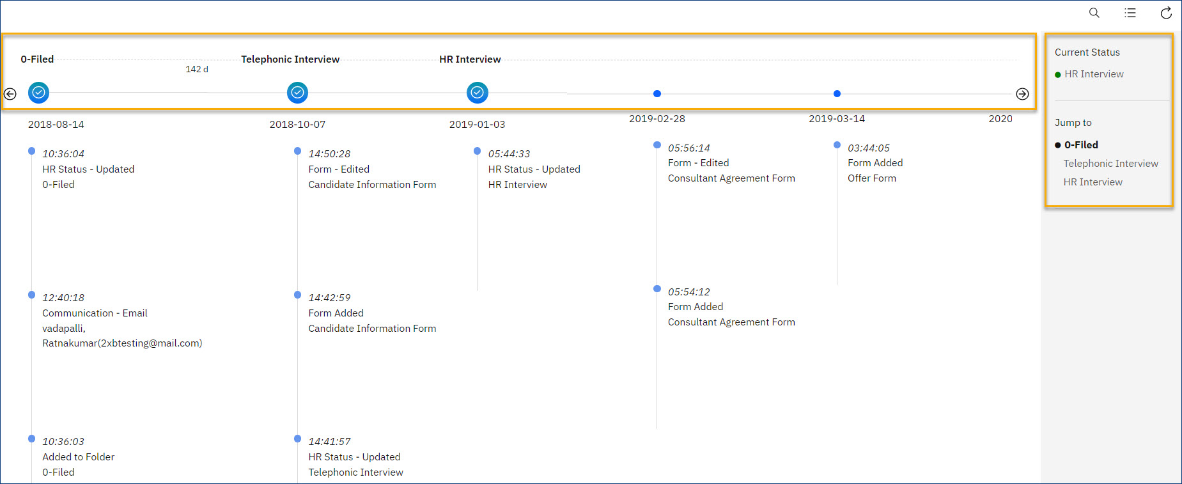Click the bullet beside 10:36:04 event

[x=31, y=151]
